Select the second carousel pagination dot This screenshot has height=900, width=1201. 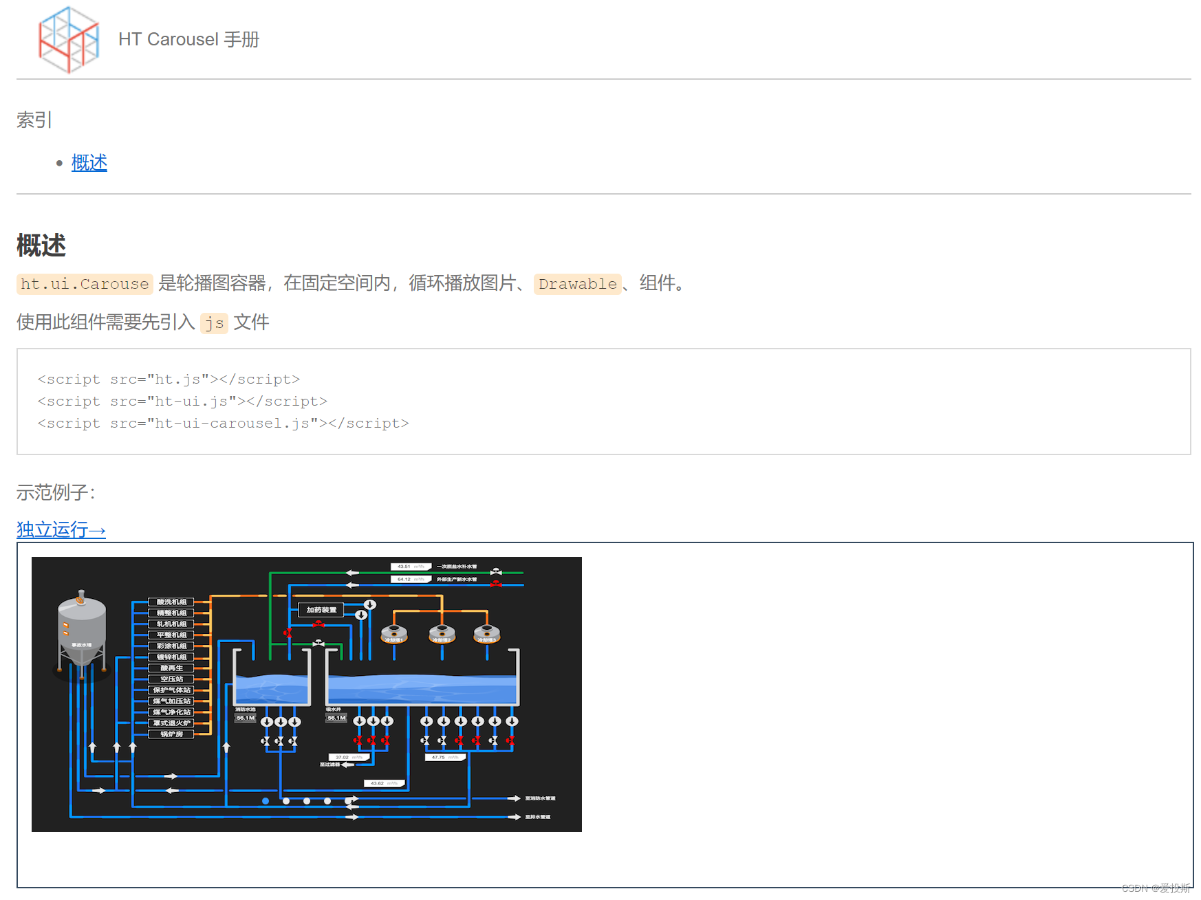(285, 801)
